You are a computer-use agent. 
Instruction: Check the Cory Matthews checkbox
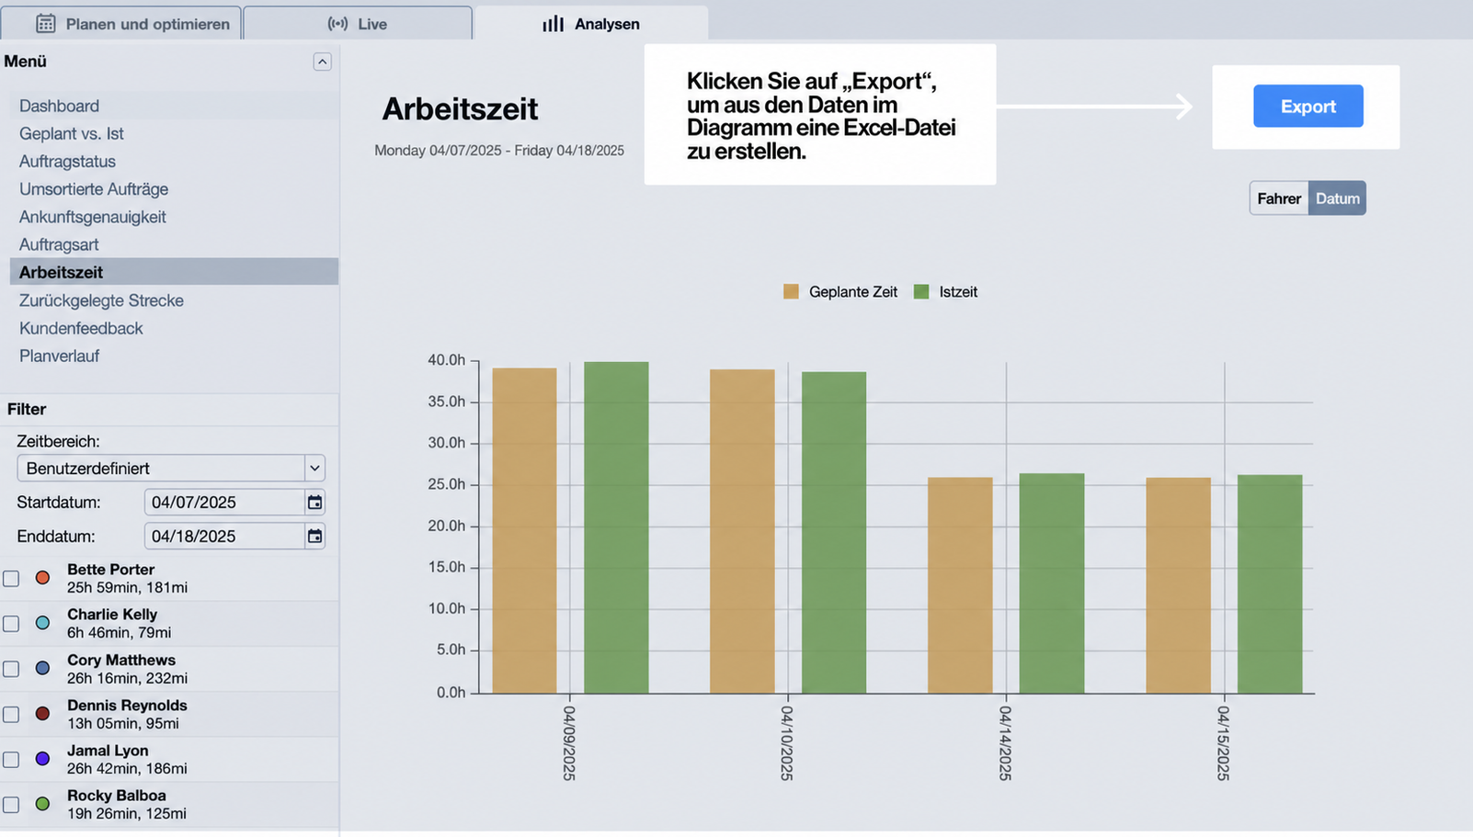[11, 669]
